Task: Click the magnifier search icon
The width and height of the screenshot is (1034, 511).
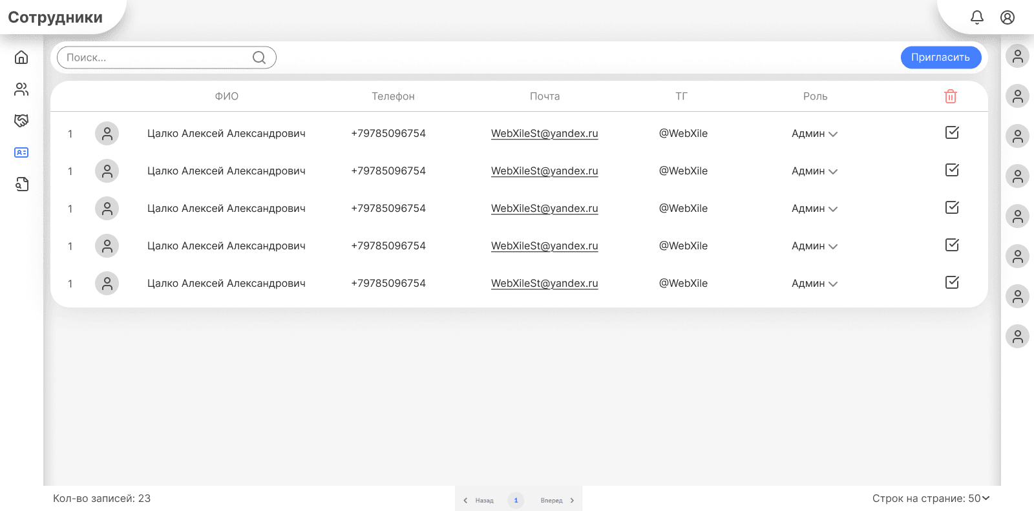Action: point(259,57)
